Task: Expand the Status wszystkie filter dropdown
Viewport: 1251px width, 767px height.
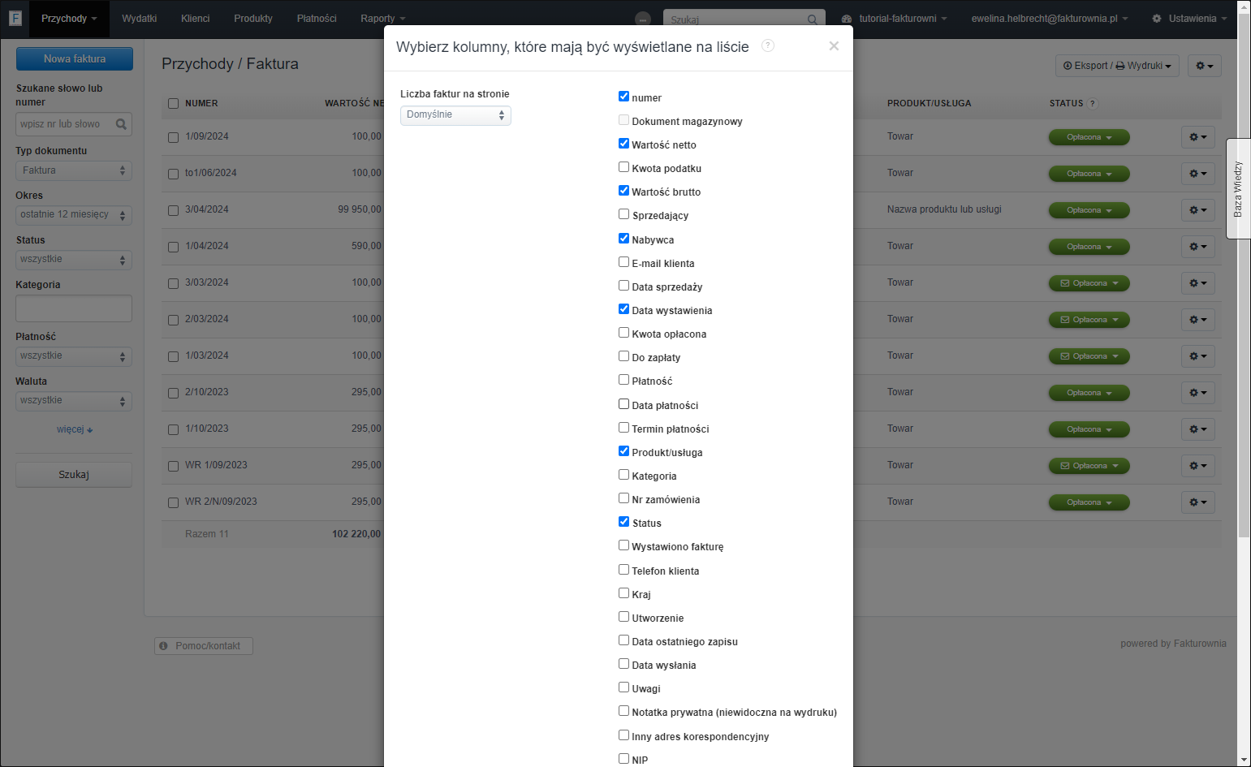Action: [74, 260]
